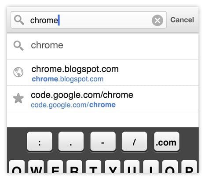Open chrome.blogspot.com suggestion title

tap(75, 69)
